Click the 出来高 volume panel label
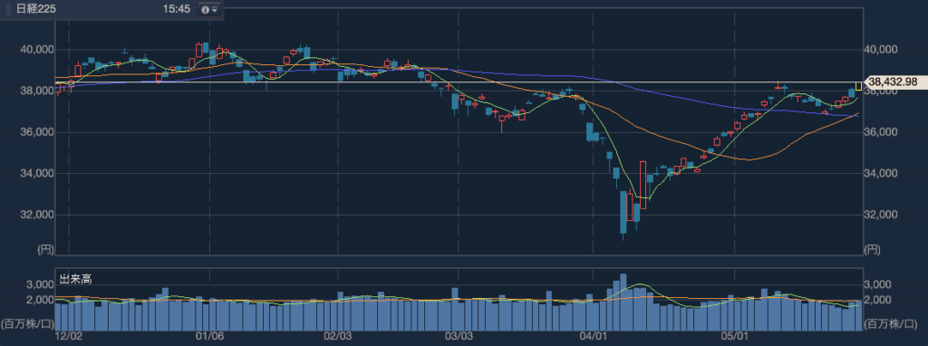The image size is (928, 346). [x=75, y=279]
